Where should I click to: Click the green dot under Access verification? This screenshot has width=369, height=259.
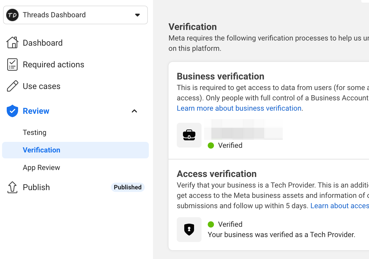211,224
